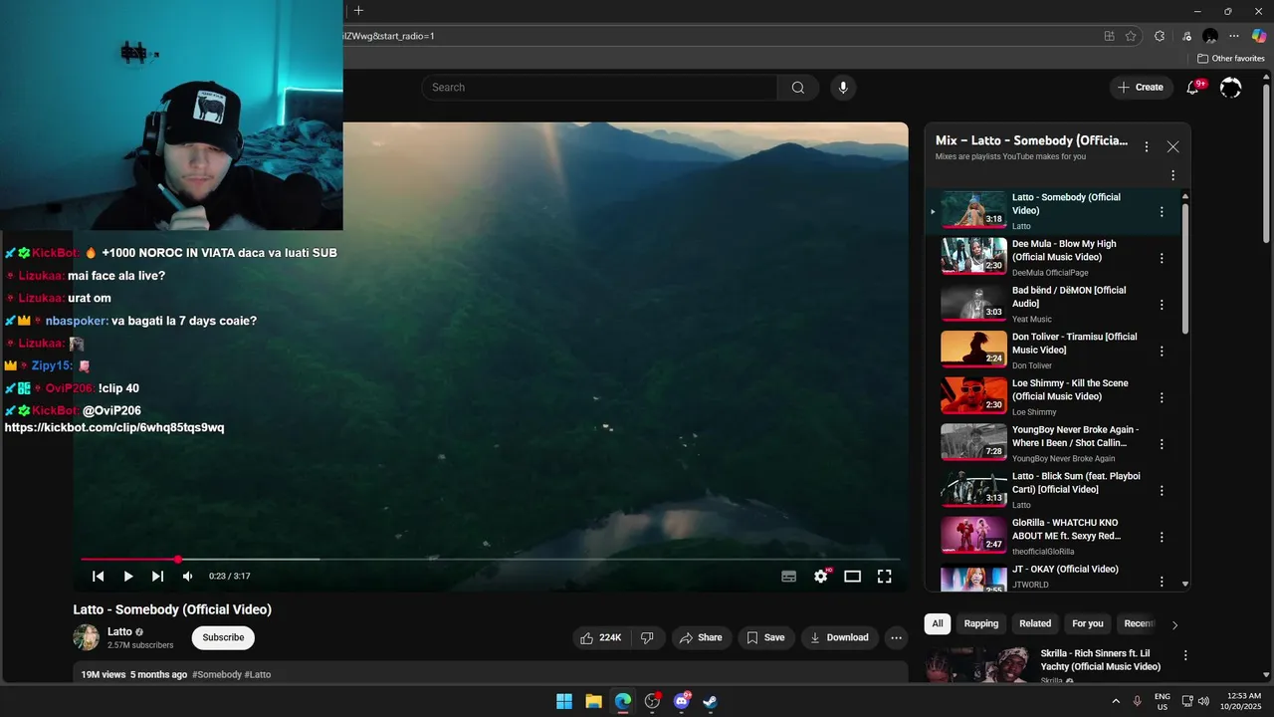Screen dimensions: 1274x717
Task: Select the Related filter chip
Action: click(x=1035, y=623)
